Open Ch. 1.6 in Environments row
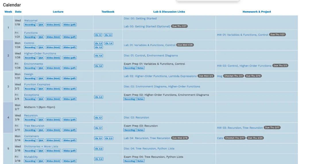 click(x=98, y=66)
